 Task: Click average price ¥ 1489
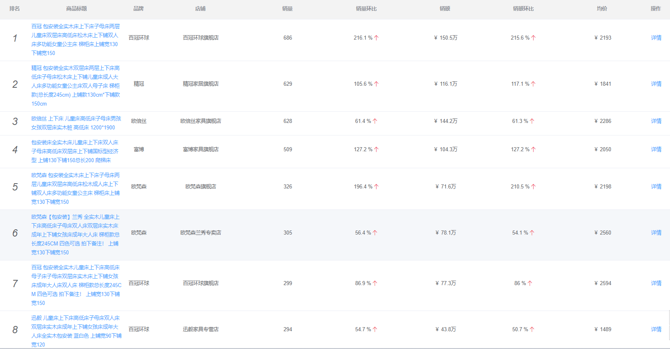click(603, 329)
